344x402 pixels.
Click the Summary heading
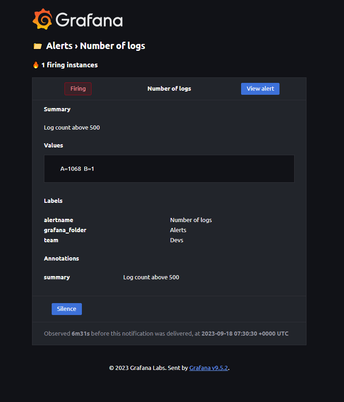coord(57,109)
